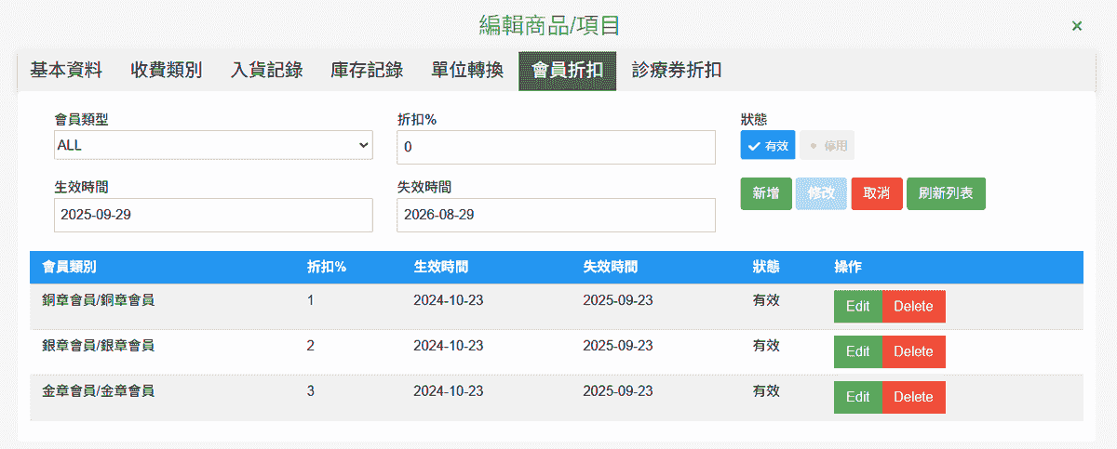Edit the 金章會員 discount row

857,397
